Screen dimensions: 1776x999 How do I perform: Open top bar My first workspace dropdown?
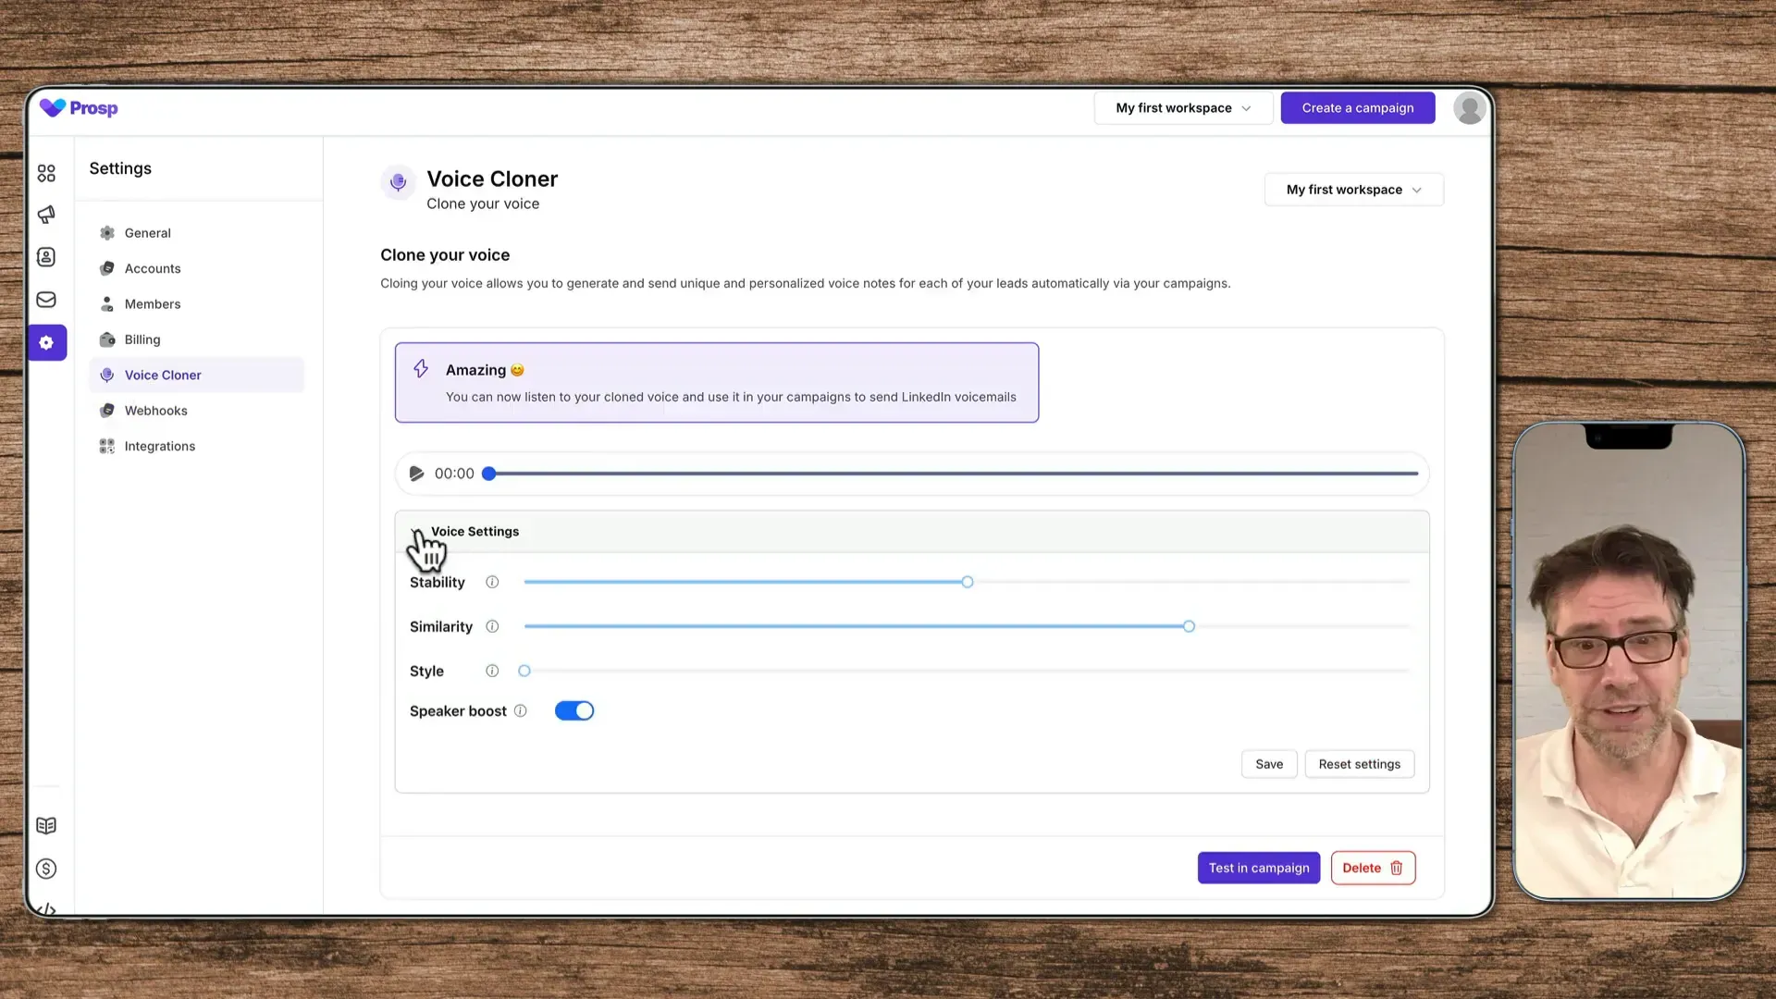click(1183, 108)
